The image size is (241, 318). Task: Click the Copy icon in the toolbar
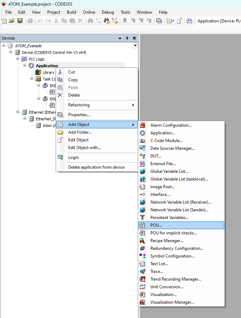pyautogui.click(x=64, y=21)
